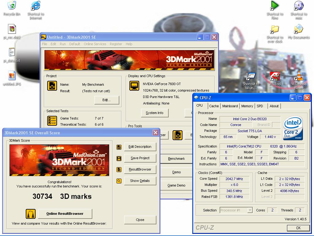The height and width of the screenshot is (236, 314).
Task: Click the Display and CPU Settings monitor icon
Action: coord(134,86)
